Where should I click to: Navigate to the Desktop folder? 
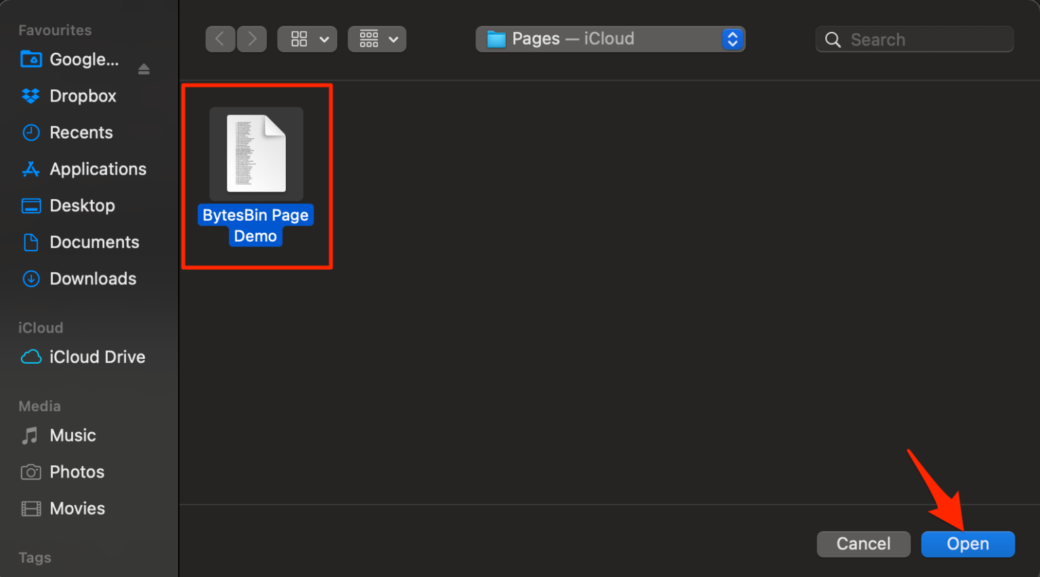(82, 205)
